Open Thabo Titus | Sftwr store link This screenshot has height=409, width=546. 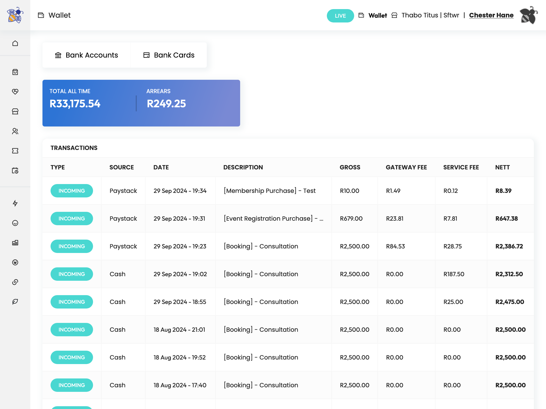coord(430,15)
